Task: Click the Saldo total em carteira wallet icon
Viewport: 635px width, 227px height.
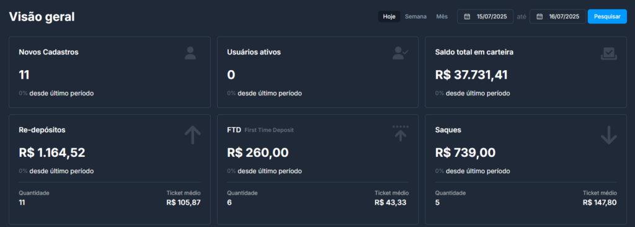Action: 609,53
